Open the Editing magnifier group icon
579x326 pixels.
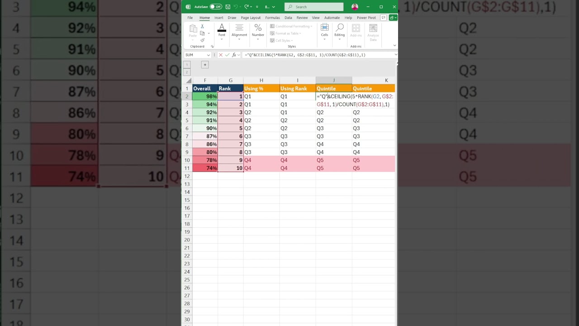point(340,28)
